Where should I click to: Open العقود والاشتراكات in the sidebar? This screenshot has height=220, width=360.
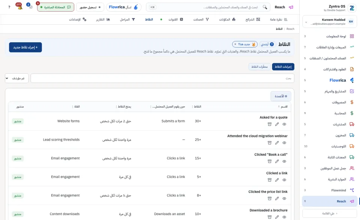click(329, 69)
